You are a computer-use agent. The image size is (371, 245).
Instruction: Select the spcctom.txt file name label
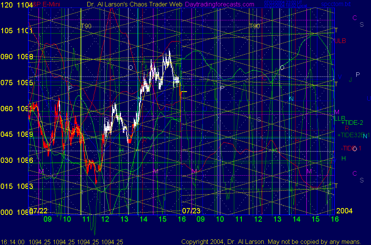tap(336, 4)
